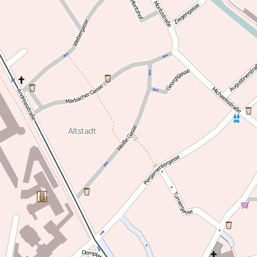Click the one-way arrow by Georgsgasse

[155, 90]
